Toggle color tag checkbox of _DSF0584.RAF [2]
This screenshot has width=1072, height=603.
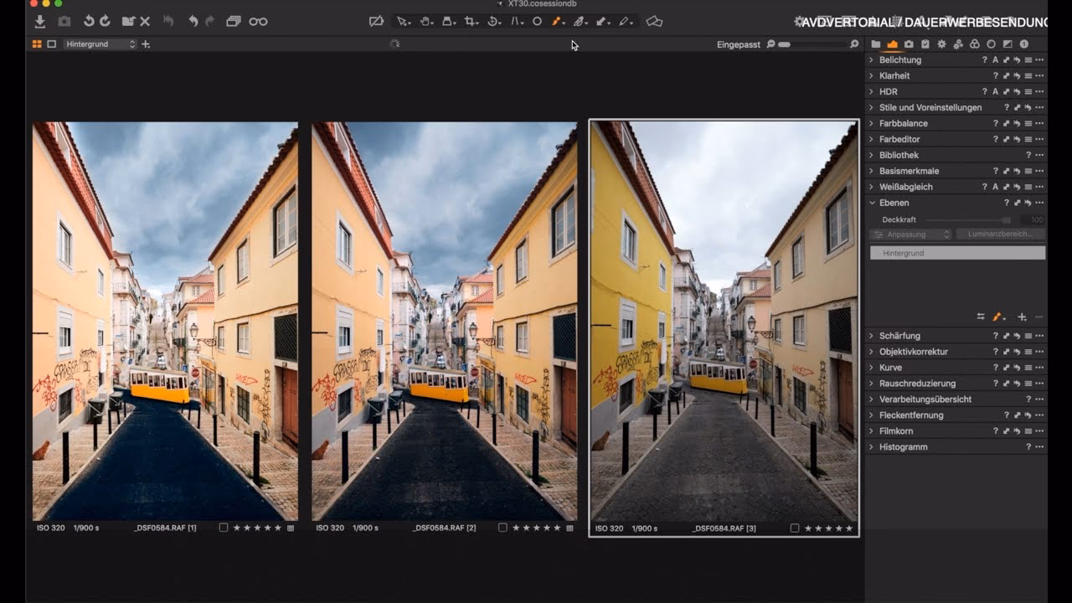tap(502, 528)
